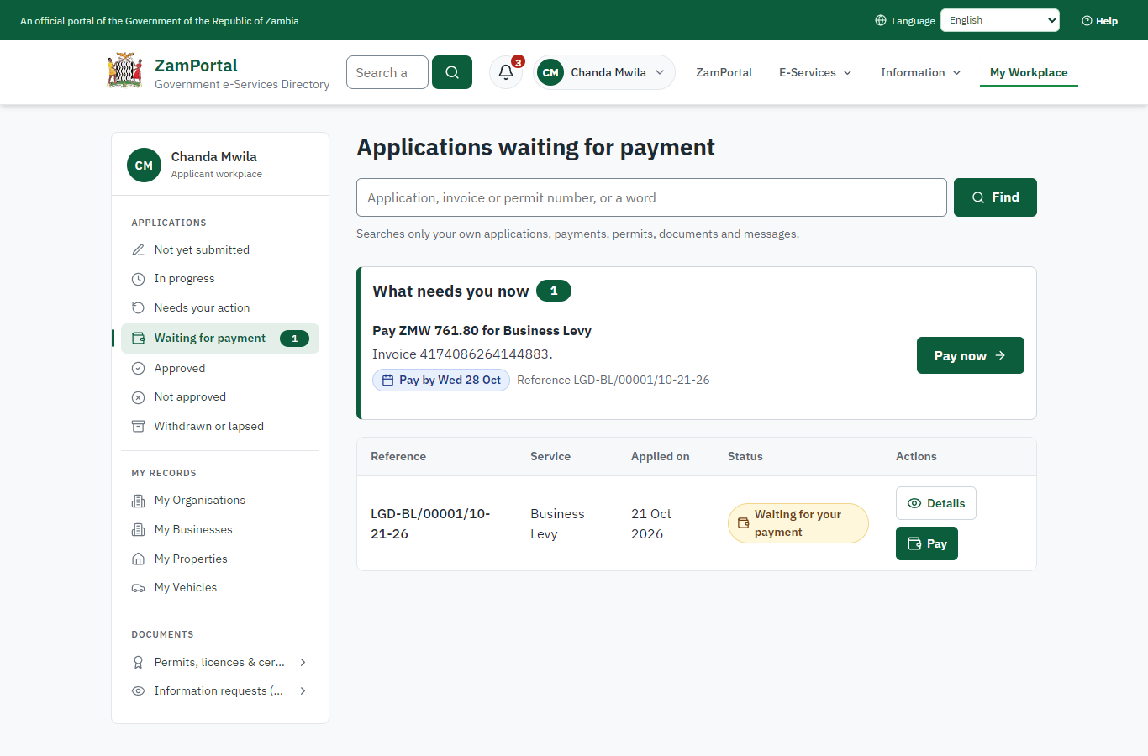
Task: Click the ZamPortal site title
Action: pos(196,65)
